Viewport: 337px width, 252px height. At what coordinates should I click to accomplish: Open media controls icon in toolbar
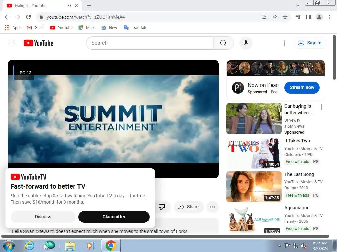click(x=298, y=17)
